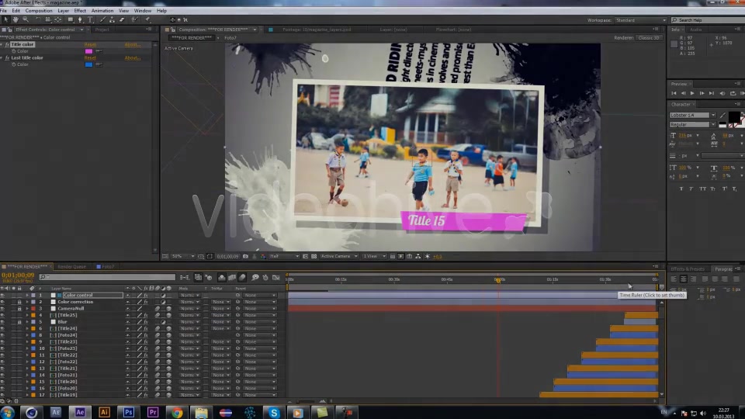Play the preview in Preview panel
745x419 pixels.
[x=692, y=93]
